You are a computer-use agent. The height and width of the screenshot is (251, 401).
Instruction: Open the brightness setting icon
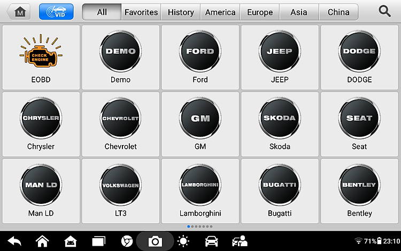(183, 241)
